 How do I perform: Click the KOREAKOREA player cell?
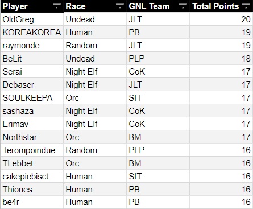[x=32, y=32]
